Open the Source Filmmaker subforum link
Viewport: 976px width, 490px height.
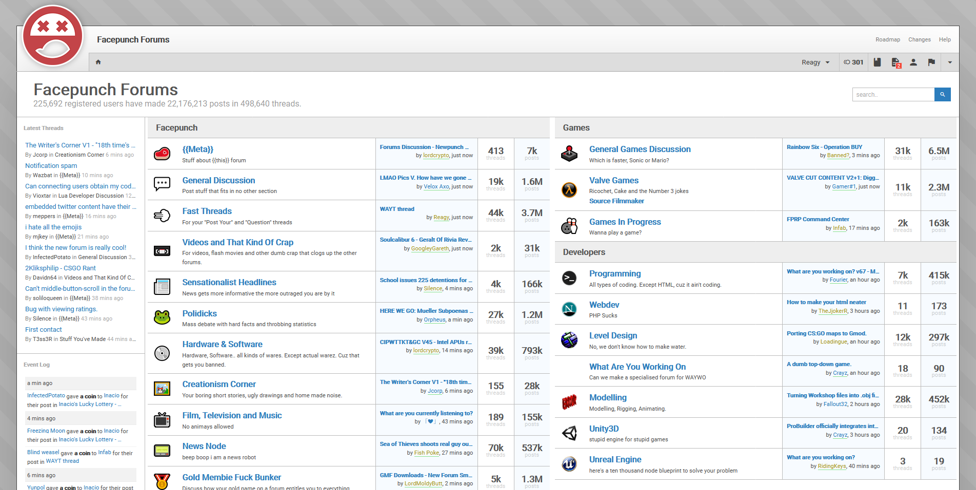click(x=616, y=201)
